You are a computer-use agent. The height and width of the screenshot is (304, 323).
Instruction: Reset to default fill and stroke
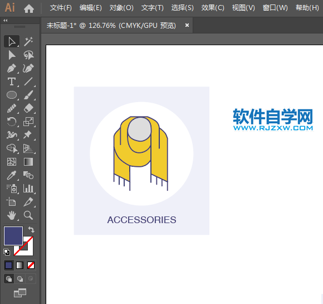pos(7,252)
